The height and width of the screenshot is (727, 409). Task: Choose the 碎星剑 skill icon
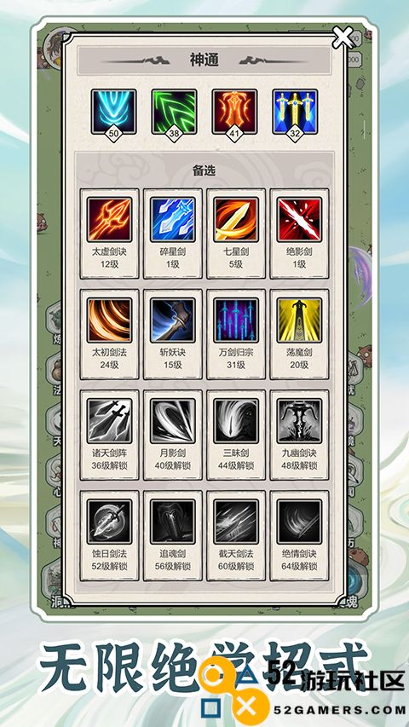[x=172, y=220]
